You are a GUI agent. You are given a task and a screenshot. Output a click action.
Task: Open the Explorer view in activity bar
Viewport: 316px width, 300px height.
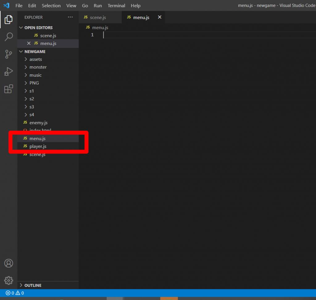coord(8,19)
